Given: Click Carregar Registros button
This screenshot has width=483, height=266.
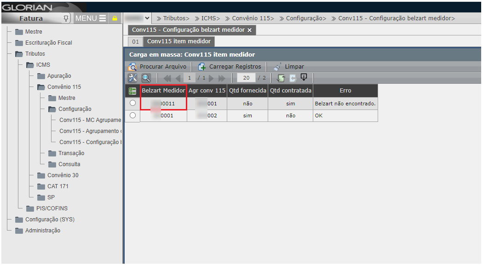Looking at the screenshot, I should 230,67.
